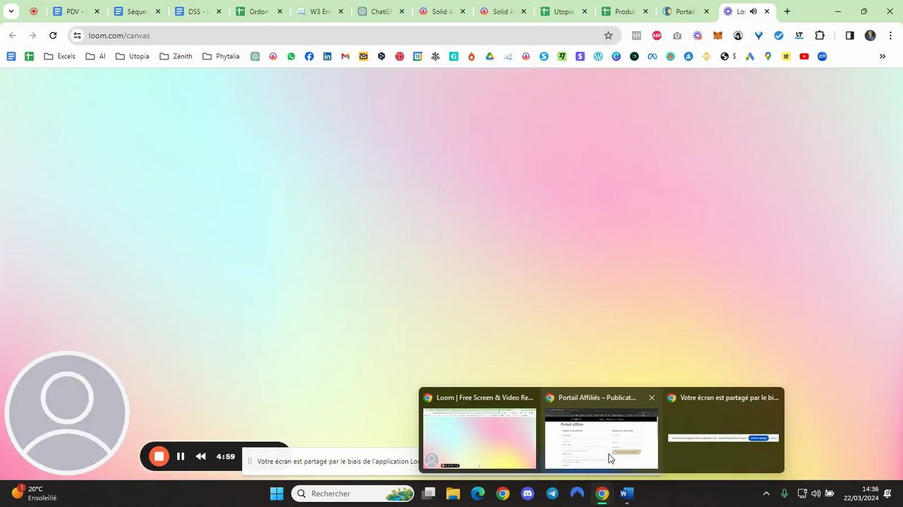Switch to the W3 Em tab

[320, 11]
